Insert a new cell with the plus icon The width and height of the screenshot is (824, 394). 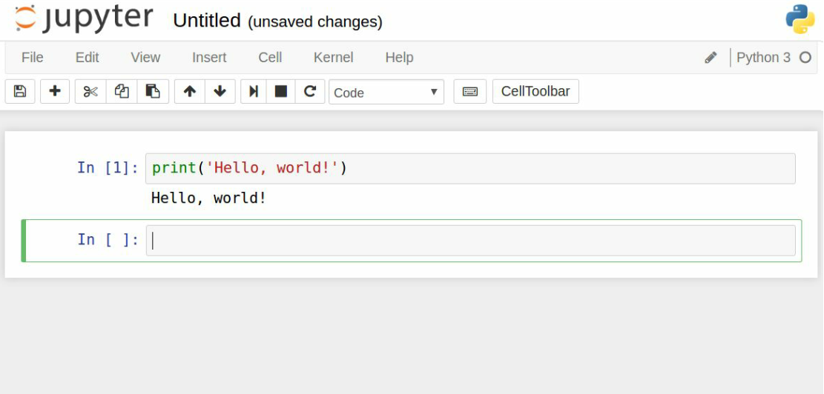coord(55,92)
